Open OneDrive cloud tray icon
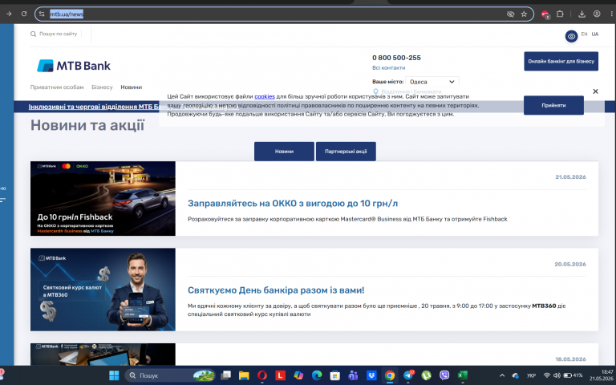616x385 pixels. (x=516, y=375)
